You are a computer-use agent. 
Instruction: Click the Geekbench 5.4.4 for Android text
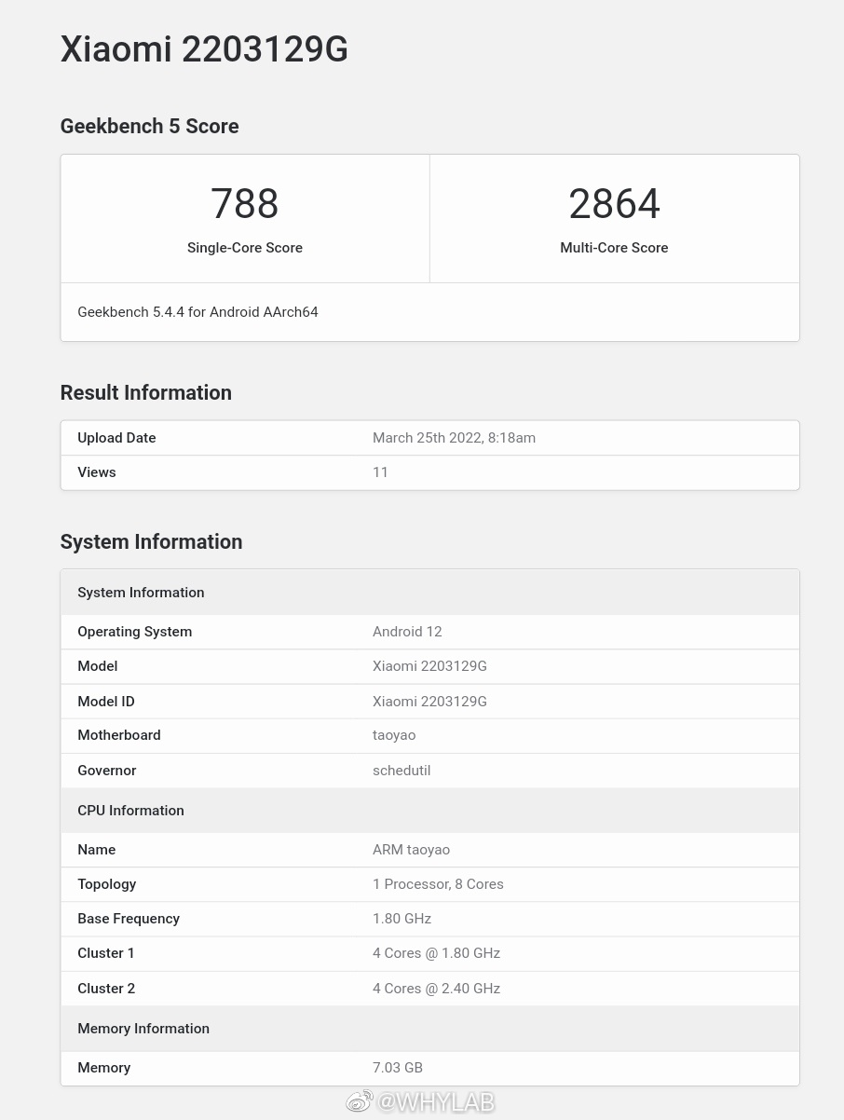[197, 312]
